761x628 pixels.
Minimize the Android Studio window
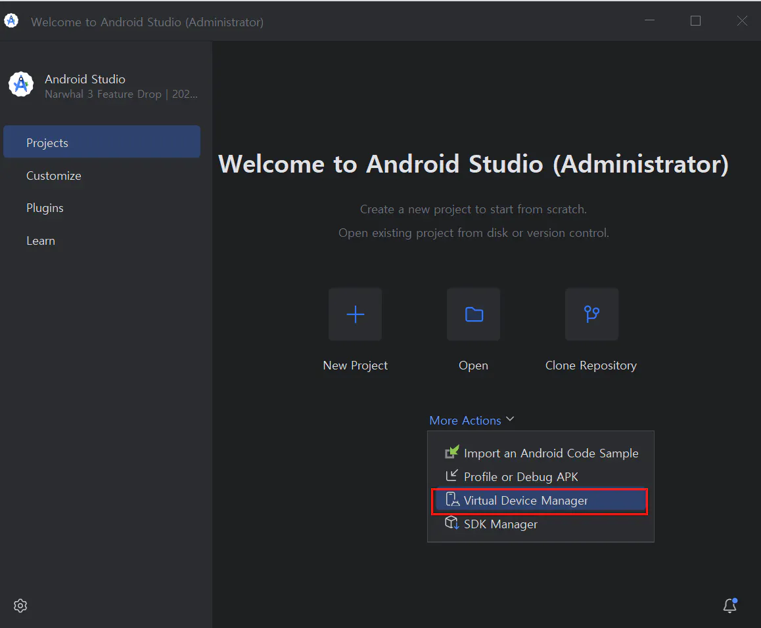[649, 20]
